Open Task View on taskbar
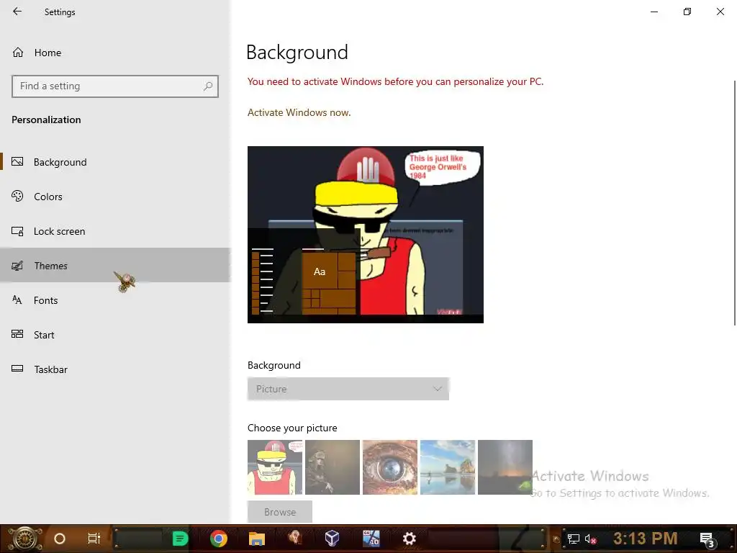Screen dimensions: 737x553 (94, 539)
